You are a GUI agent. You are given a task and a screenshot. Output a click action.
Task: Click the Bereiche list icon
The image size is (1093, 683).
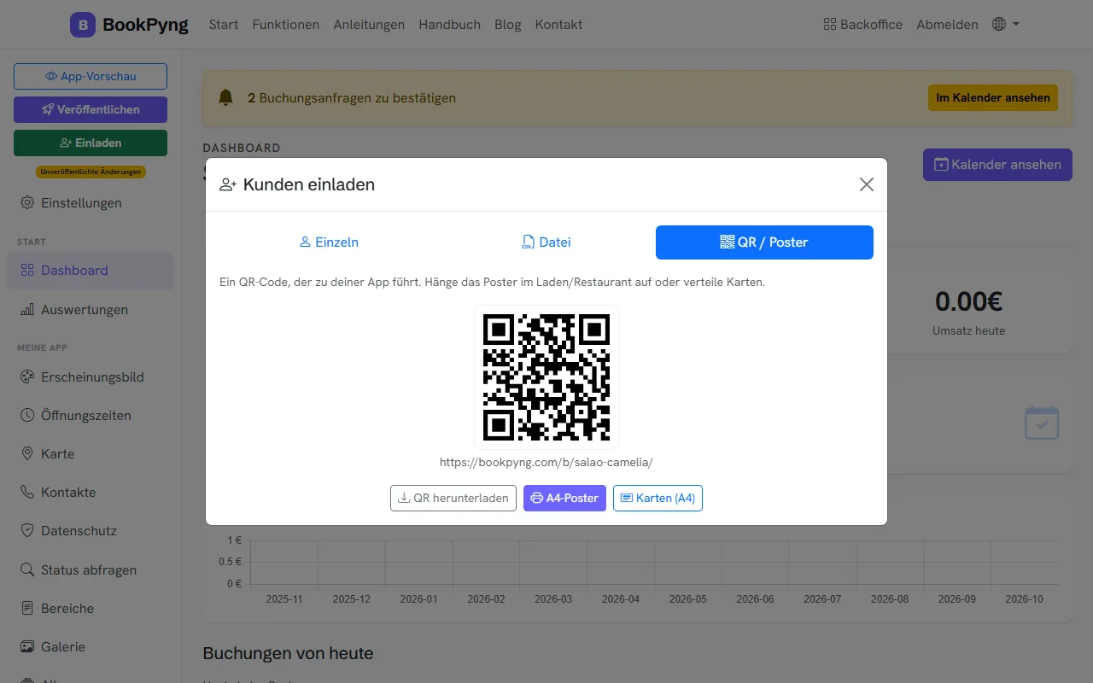point(26,609)
